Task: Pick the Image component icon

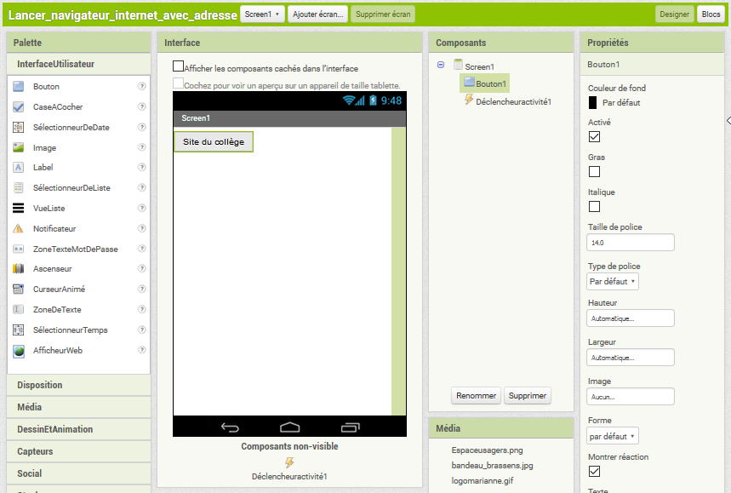Action: coord(18,147)
